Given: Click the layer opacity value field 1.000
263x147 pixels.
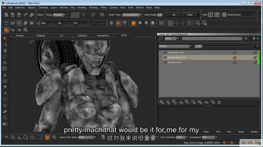Looking at the screenshot, I should point(198,46).
